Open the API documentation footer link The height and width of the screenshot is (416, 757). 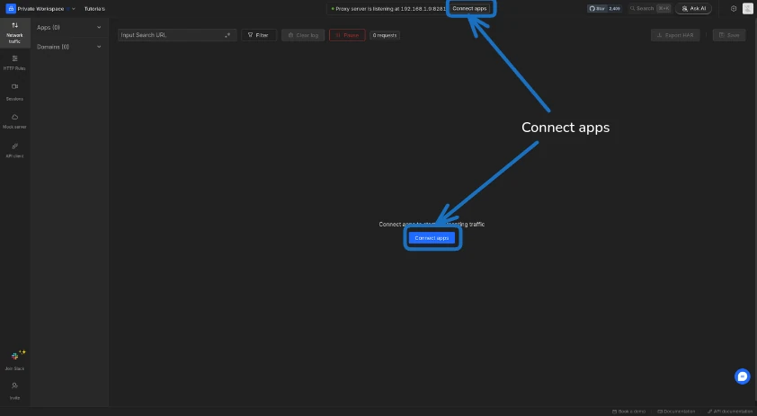coord(729,412)
